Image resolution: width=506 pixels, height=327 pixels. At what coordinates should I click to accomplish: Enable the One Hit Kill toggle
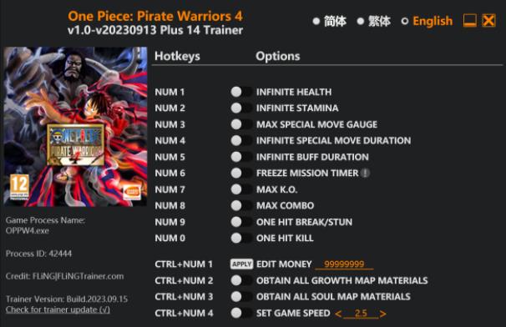pos(241,239)
